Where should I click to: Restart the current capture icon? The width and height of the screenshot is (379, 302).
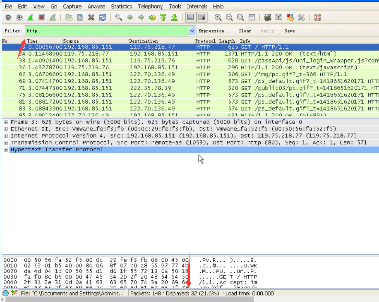[53, 18]
